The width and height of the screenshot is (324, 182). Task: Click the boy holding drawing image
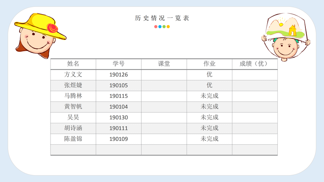click(286, 37)
